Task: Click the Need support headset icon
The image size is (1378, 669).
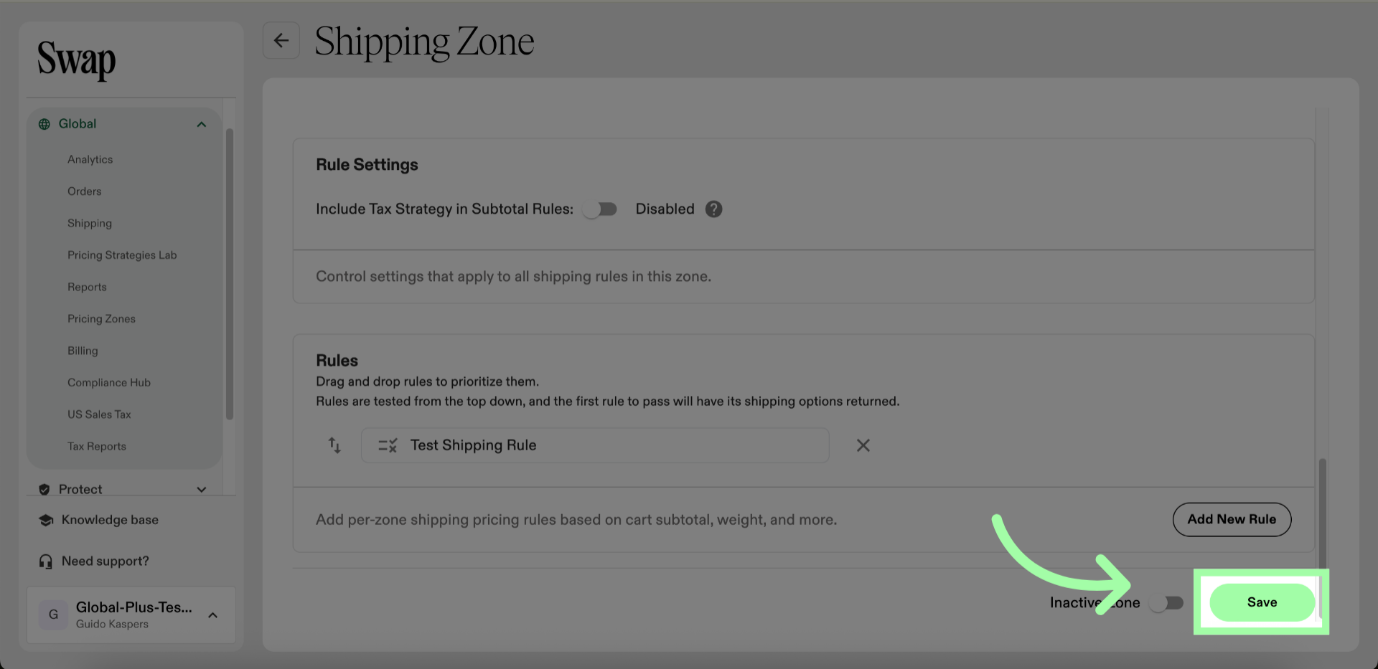Action: point(46,561)
